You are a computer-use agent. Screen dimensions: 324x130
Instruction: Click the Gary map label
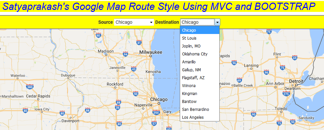coord(167,112)
